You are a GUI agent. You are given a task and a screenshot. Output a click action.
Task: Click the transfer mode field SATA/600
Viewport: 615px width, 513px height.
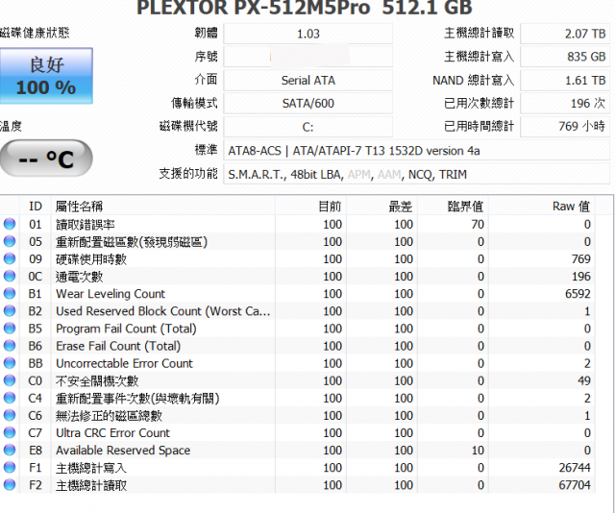coord(307,103)
